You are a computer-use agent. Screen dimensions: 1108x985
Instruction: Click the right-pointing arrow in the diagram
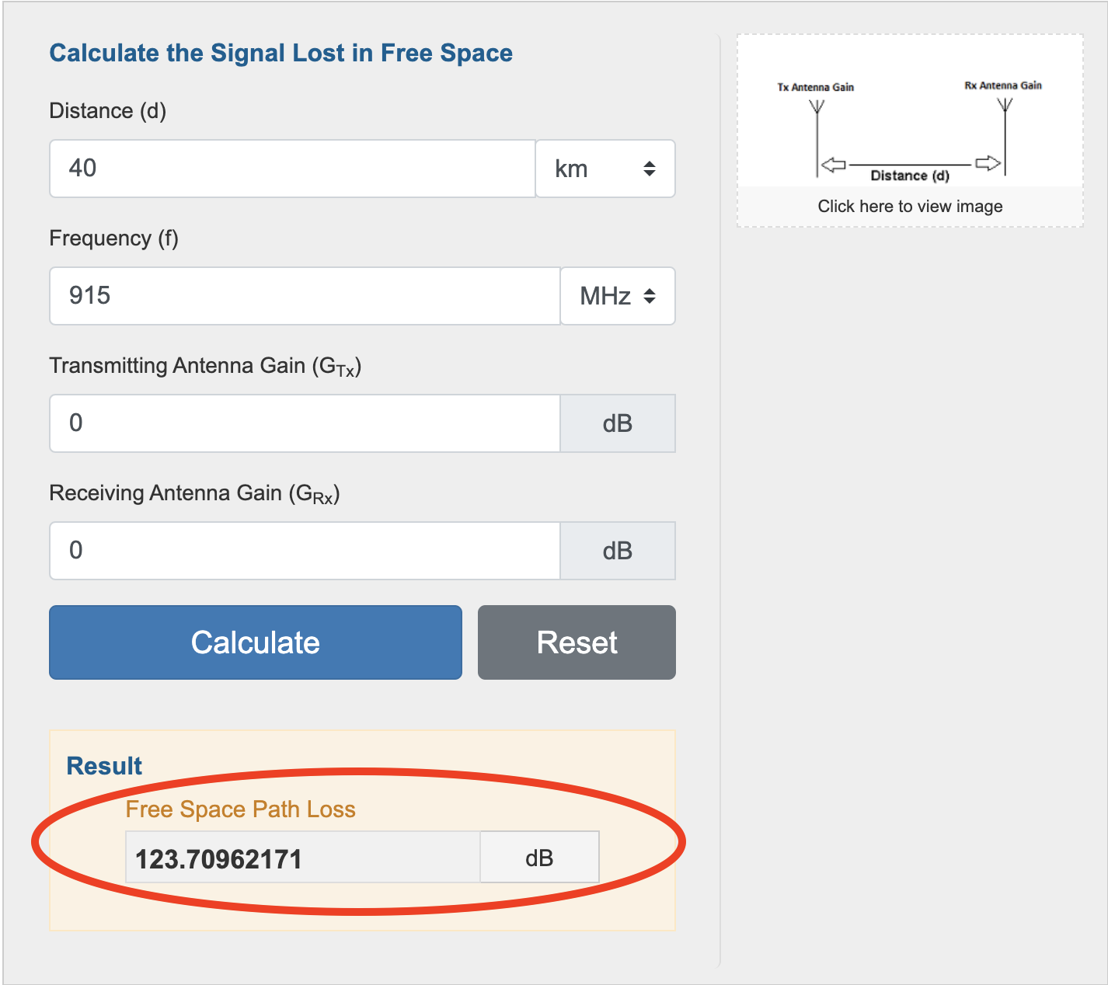988,163
